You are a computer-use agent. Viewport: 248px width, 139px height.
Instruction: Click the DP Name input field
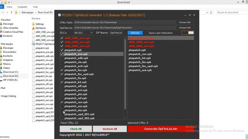click(116, 33)
